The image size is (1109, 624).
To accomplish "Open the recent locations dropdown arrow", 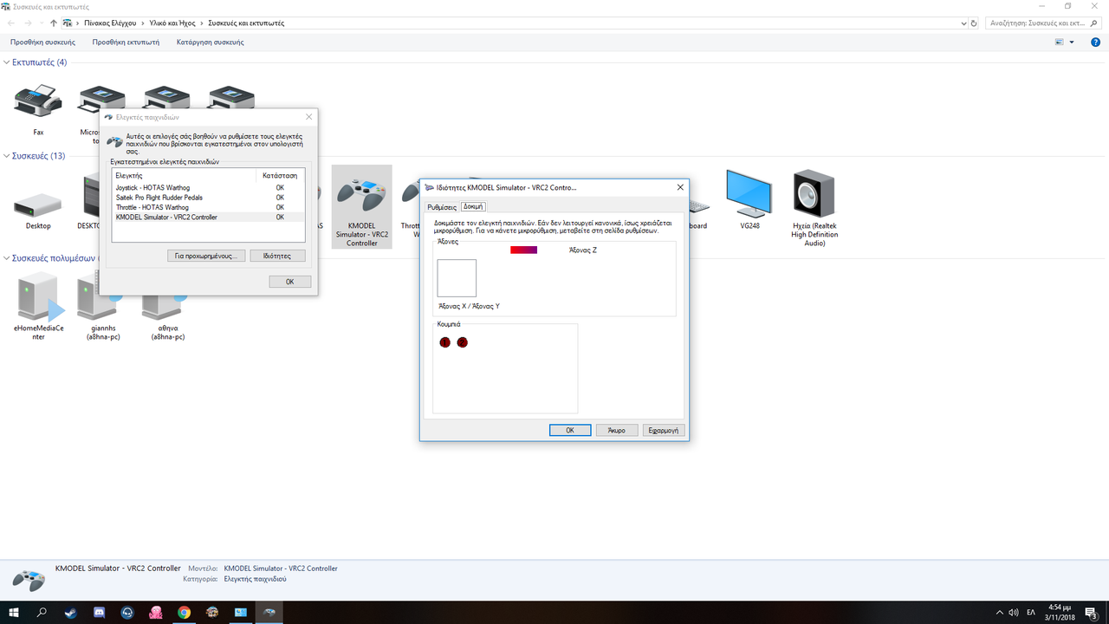I will coord(42,23).
